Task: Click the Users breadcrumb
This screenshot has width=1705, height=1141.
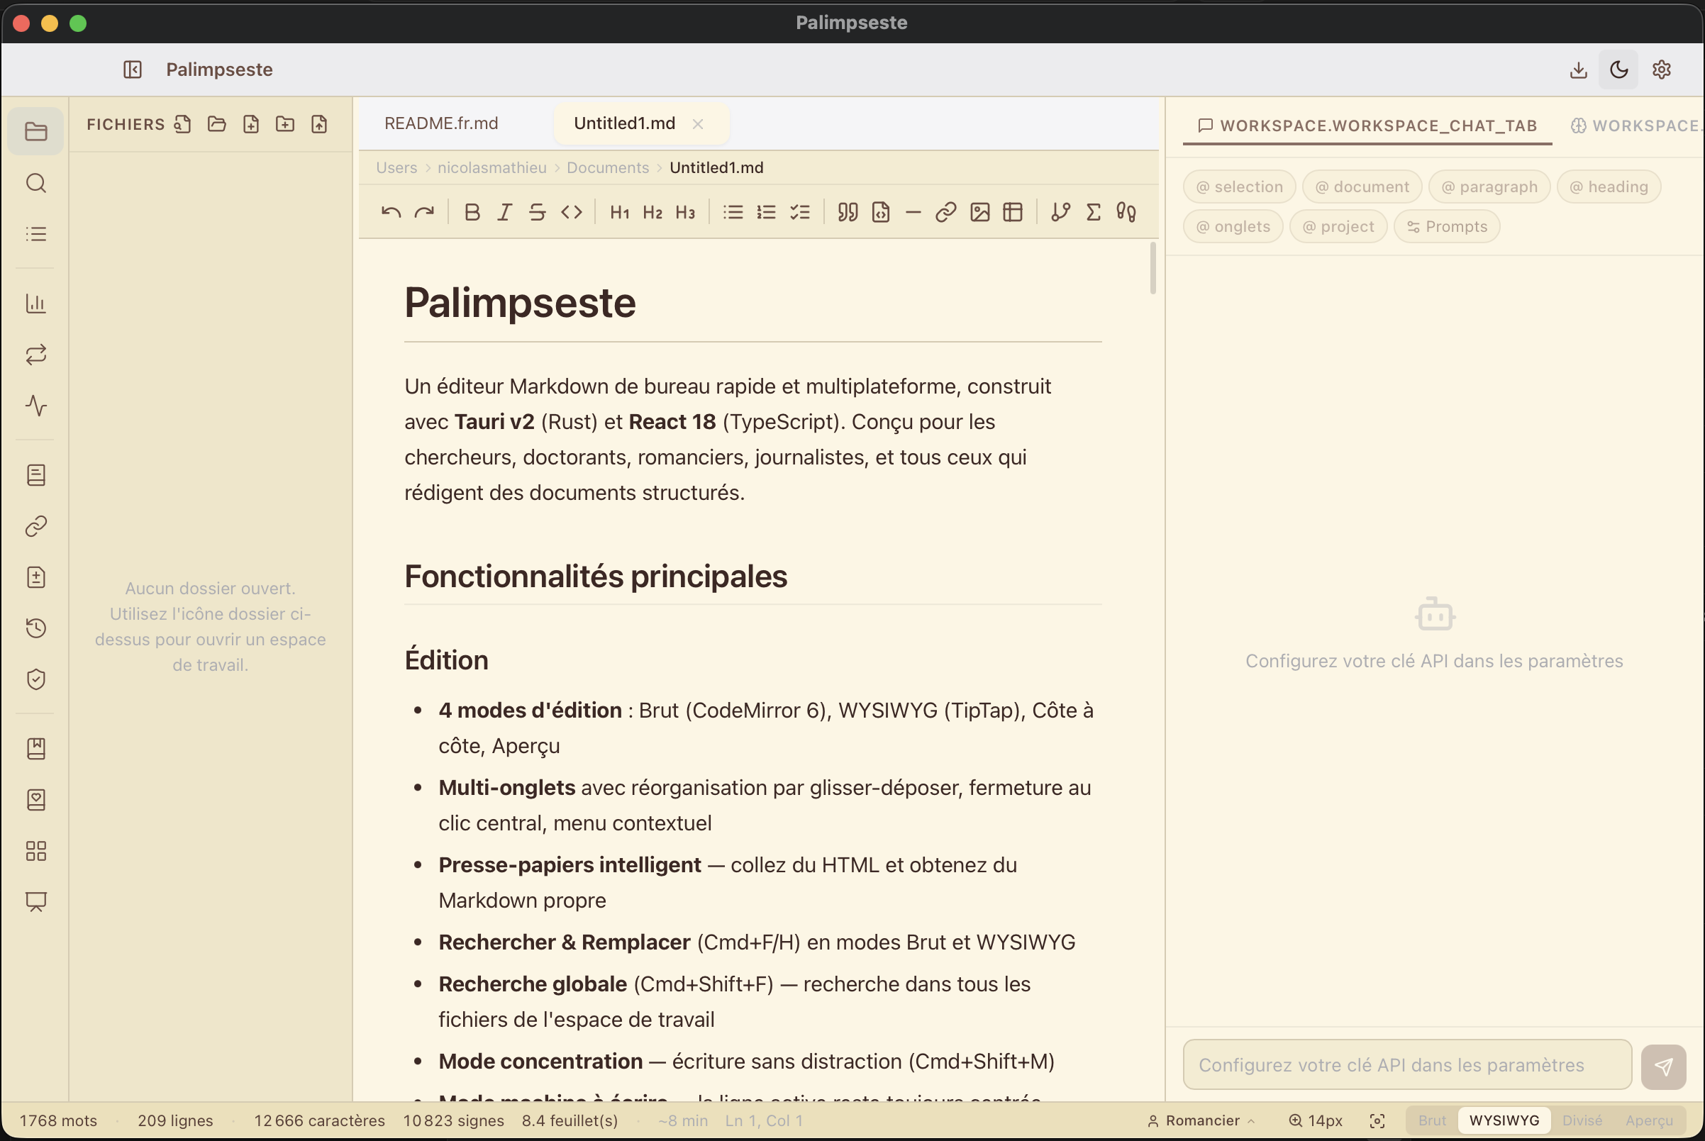Action: [396, 167]
